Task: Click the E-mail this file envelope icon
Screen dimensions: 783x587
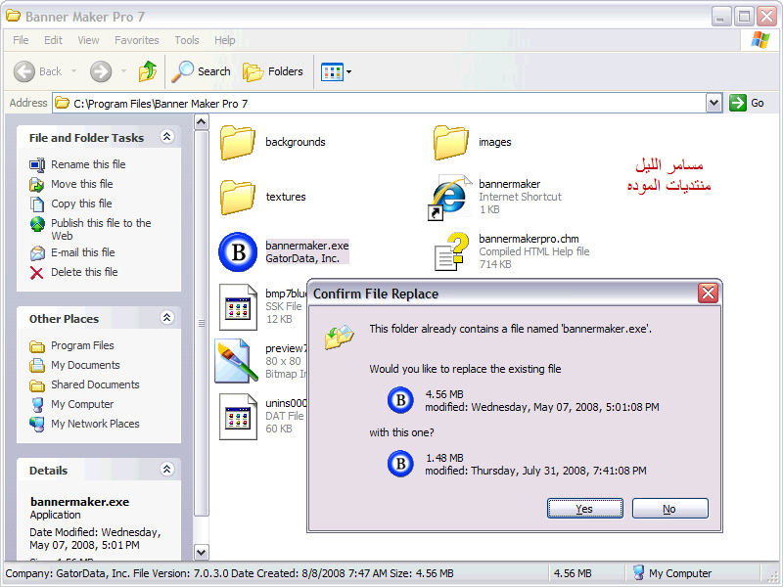Action: (37, 253)
